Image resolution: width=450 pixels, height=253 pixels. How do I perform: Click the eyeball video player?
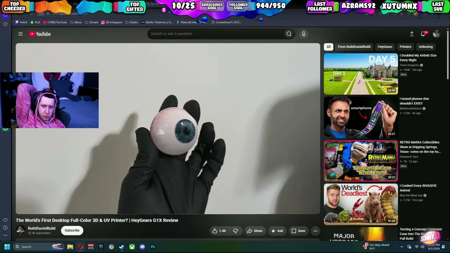pyautogui.click(x=168, y=129)
